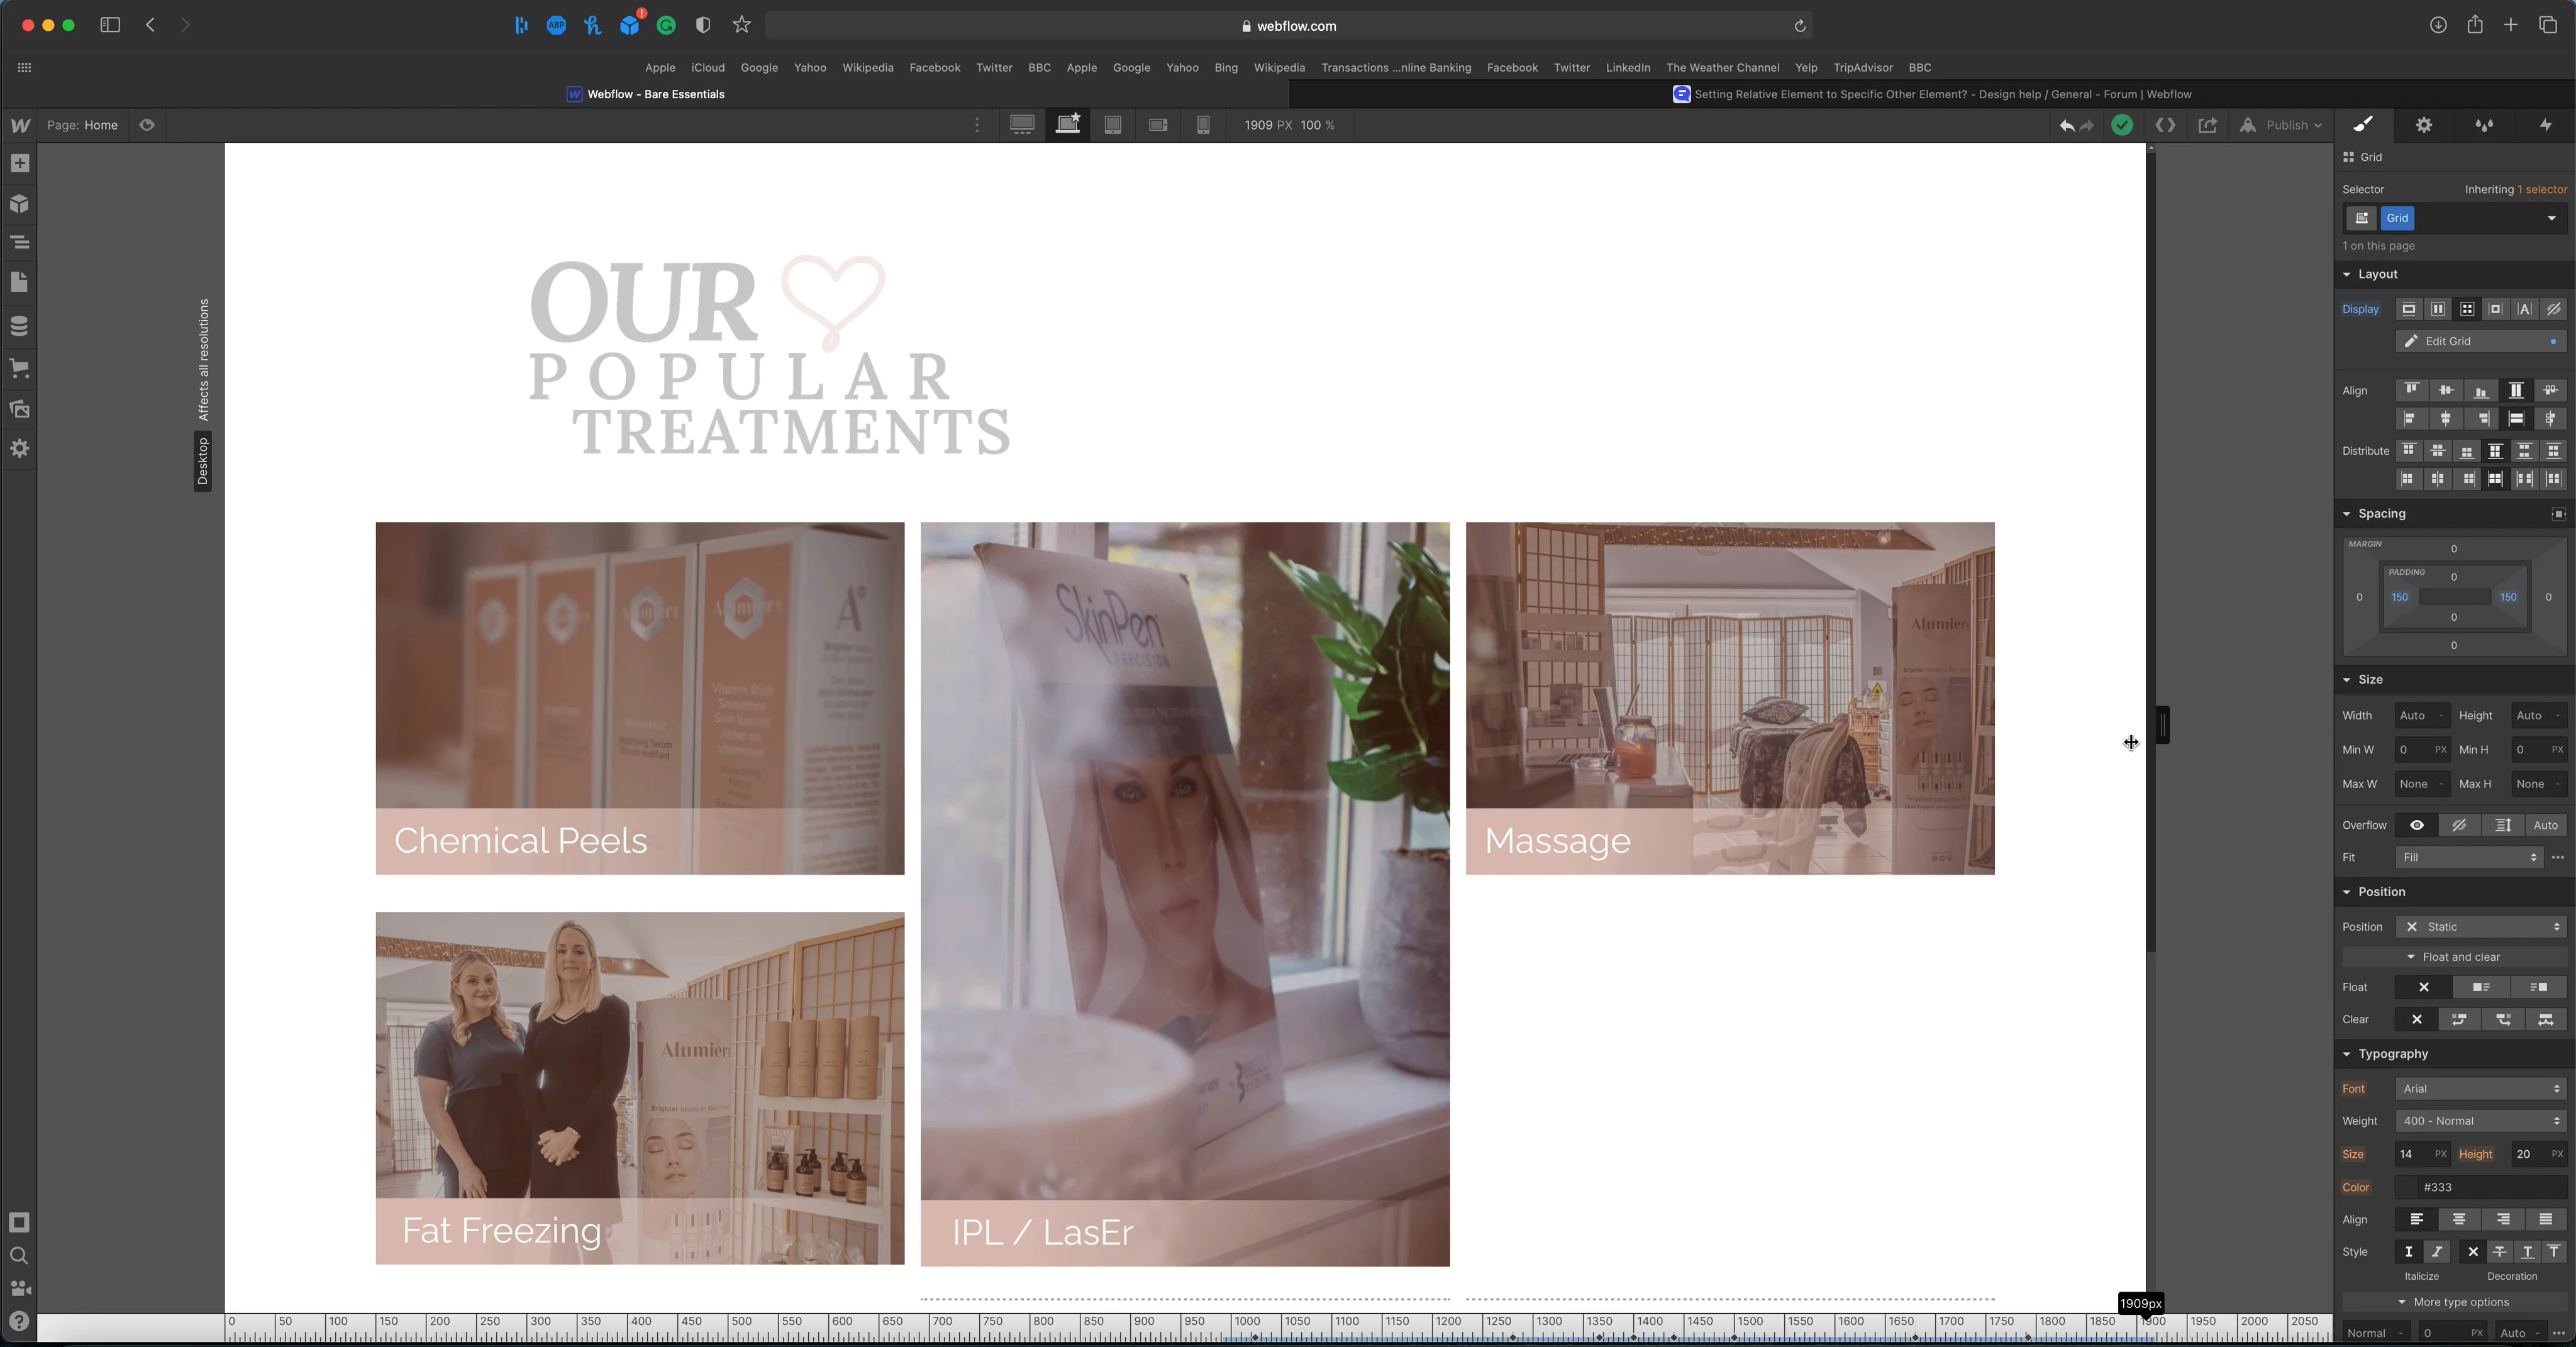The image size is (2576, 1347).
Task: Set overflow to visible eye option
Action: click(x=2416, y=825)
